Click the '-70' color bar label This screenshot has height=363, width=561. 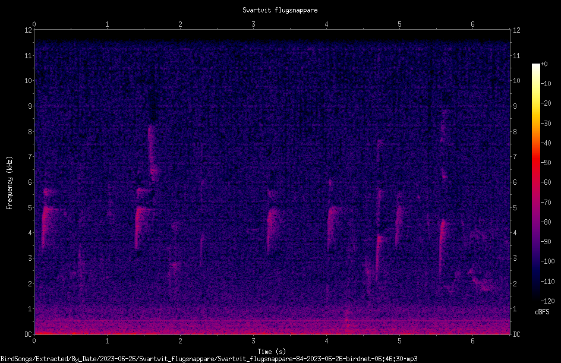click(x=546, y=203)
